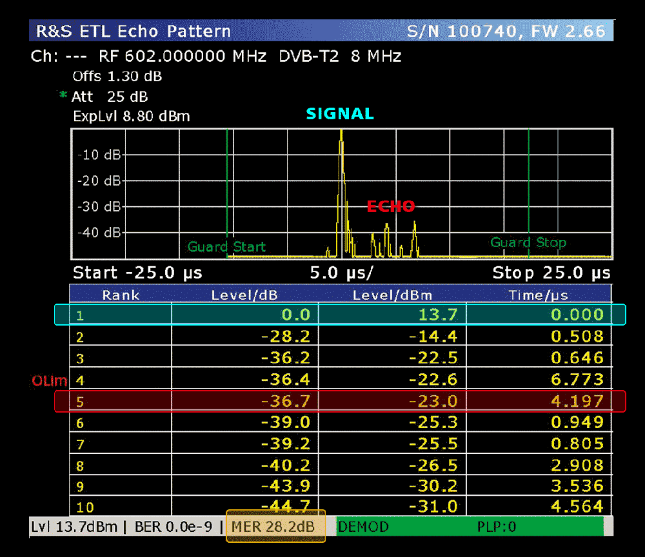Image resolution: width=645 pixels, height=557 pixels.
Task: Click the Level/dB column header
Action: pyautogui.click(x=244, y=295)
